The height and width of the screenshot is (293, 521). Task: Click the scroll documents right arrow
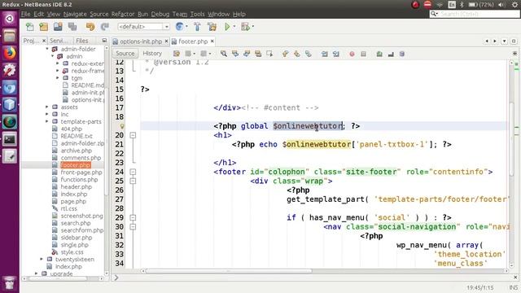[x=495, y=41]
